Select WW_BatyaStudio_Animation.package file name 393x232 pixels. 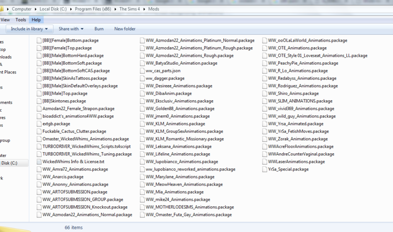tap(181, 64)
